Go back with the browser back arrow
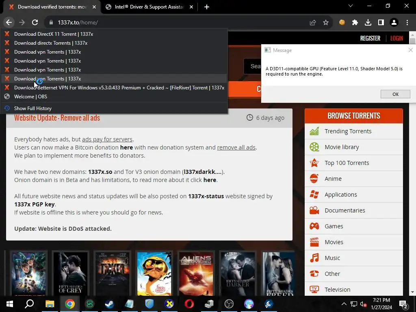Viewport: 416px width, 312px height. (9, 23)
